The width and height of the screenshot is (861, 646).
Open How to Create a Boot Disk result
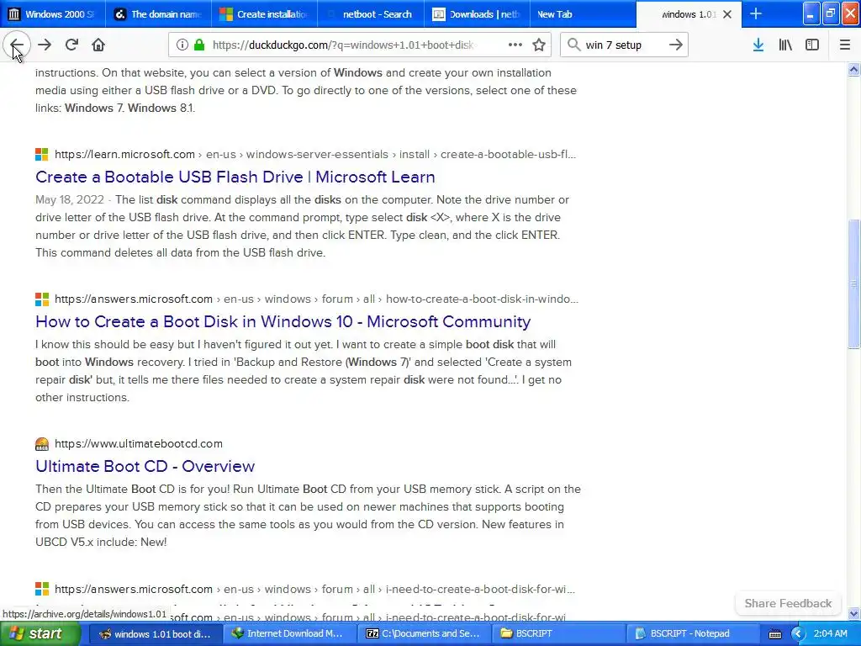(x=283, y=321)
